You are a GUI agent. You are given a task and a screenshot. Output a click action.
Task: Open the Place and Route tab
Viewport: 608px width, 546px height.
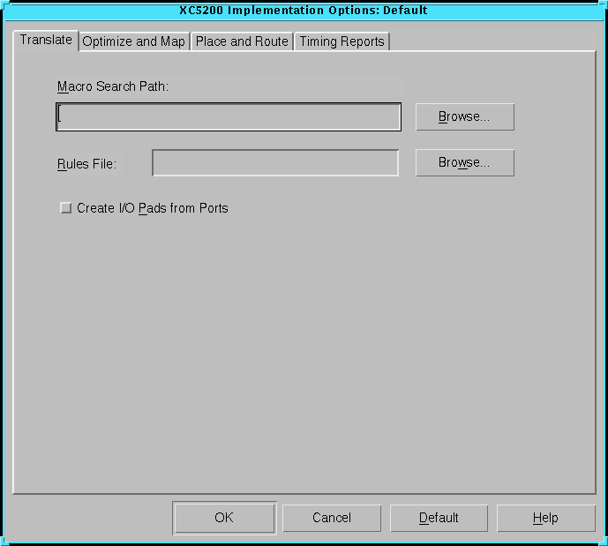click(x=242, y=41)
